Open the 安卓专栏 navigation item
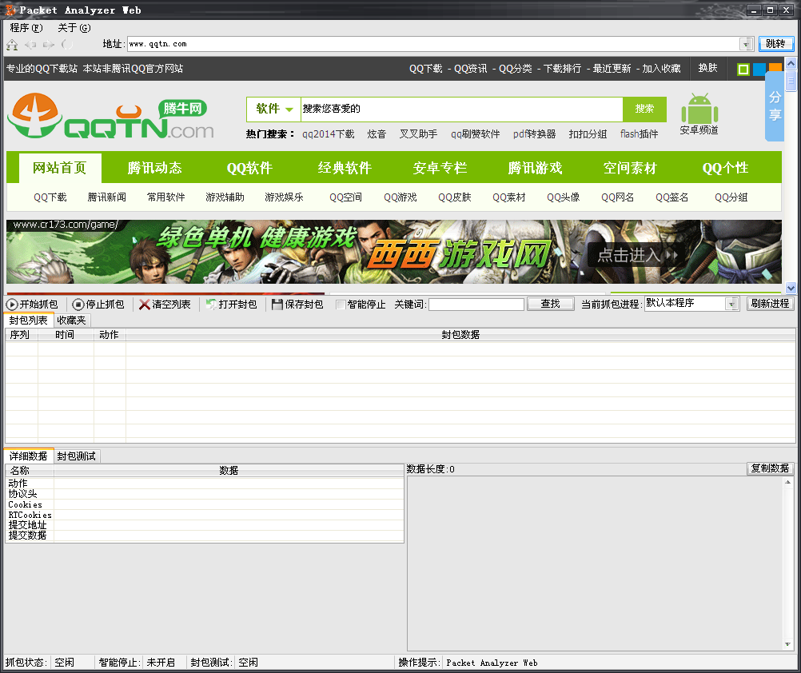This screenshot has height=673, width=801. (x=440, y=168)
